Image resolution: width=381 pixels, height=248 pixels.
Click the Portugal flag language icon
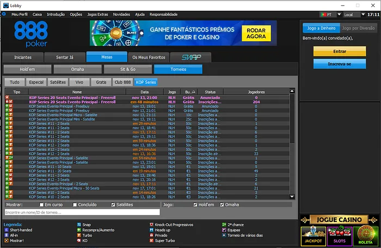[x=323, y=15]
